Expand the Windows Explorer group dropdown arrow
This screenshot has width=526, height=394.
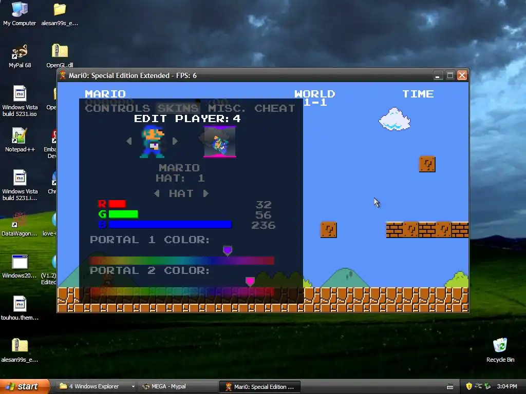click(x=133, y=387)
